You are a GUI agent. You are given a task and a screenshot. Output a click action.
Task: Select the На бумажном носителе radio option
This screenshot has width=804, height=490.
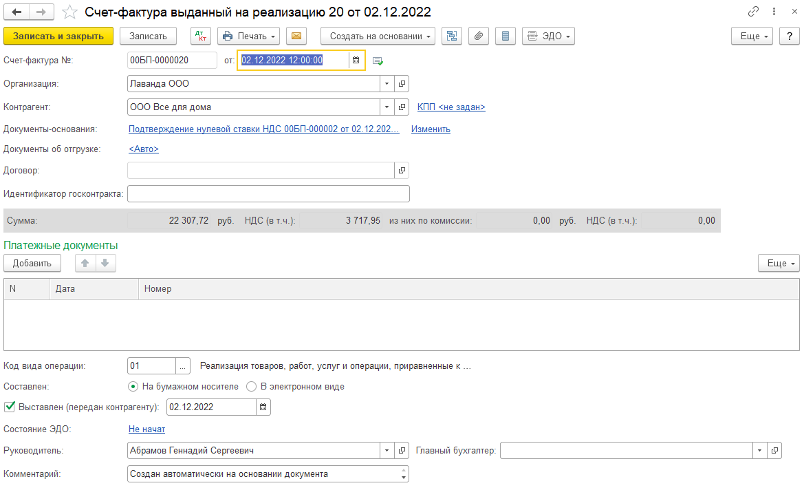133,386
